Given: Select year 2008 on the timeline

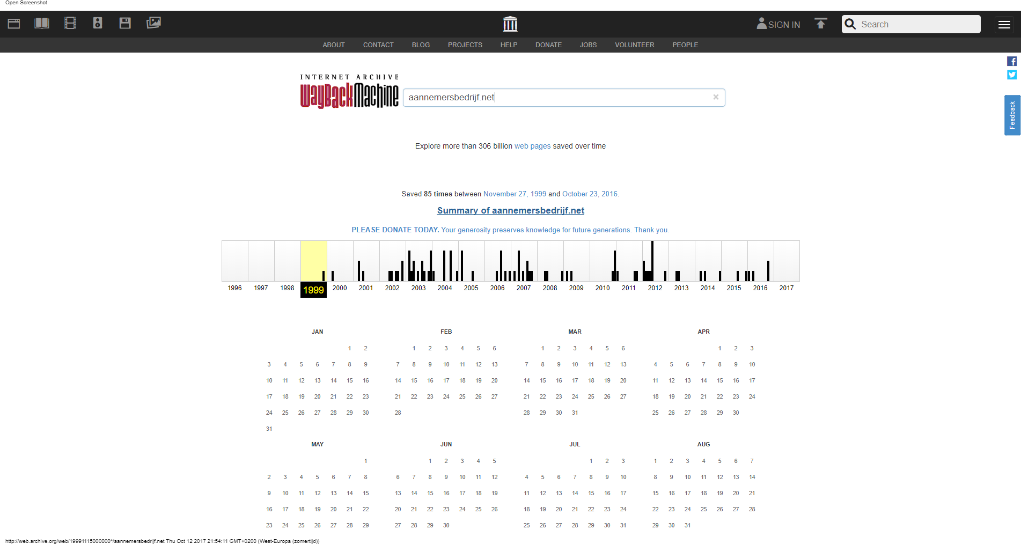Looking at the screenshot, I should [550, 288].
